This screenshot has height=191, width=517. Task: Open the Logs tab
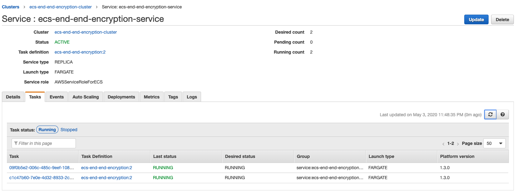point(192,97)
